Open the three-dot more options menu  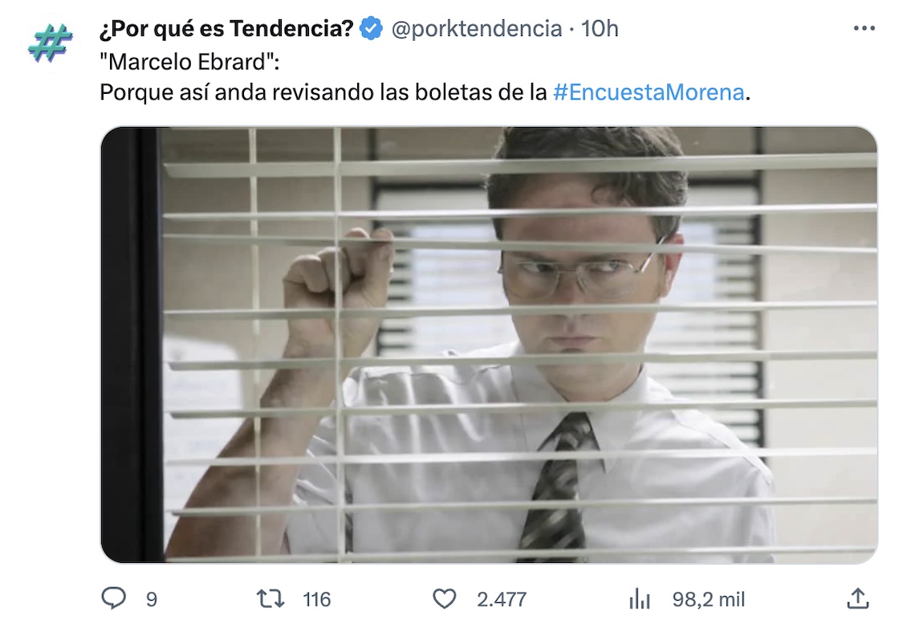pos(864,27)
